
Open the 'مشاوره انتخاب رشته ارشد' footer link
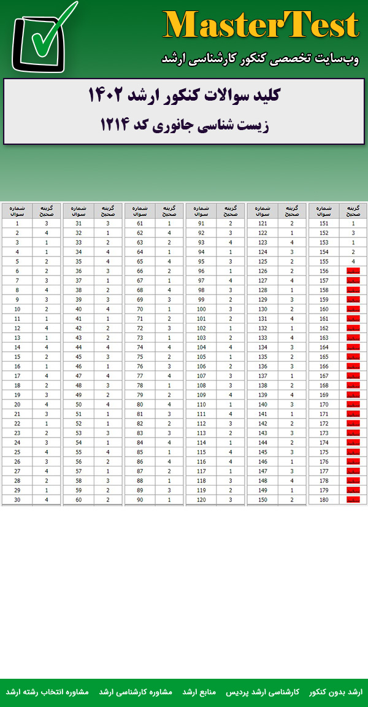click(x=48, y=692)
